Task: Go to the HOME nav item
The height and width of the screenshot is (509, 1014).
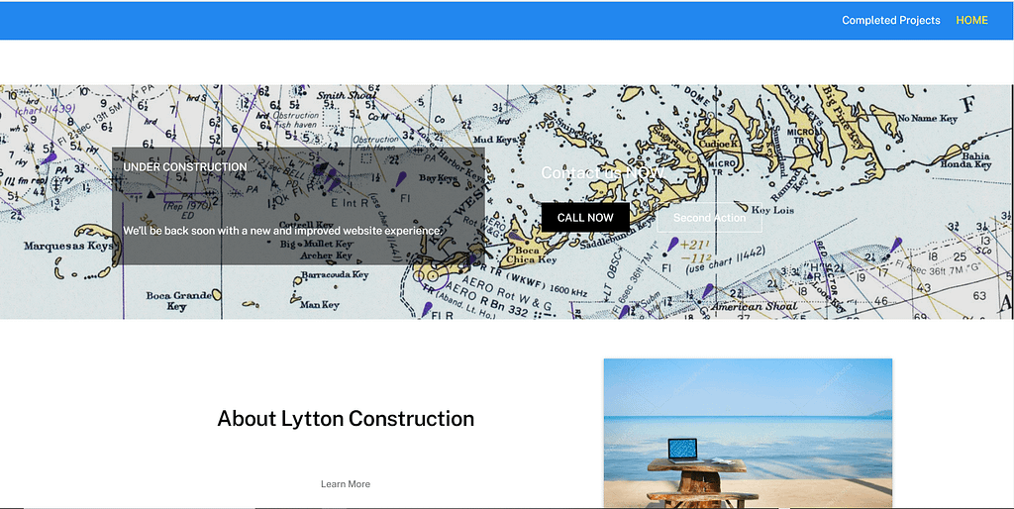Action: click(x=971, y=20)
